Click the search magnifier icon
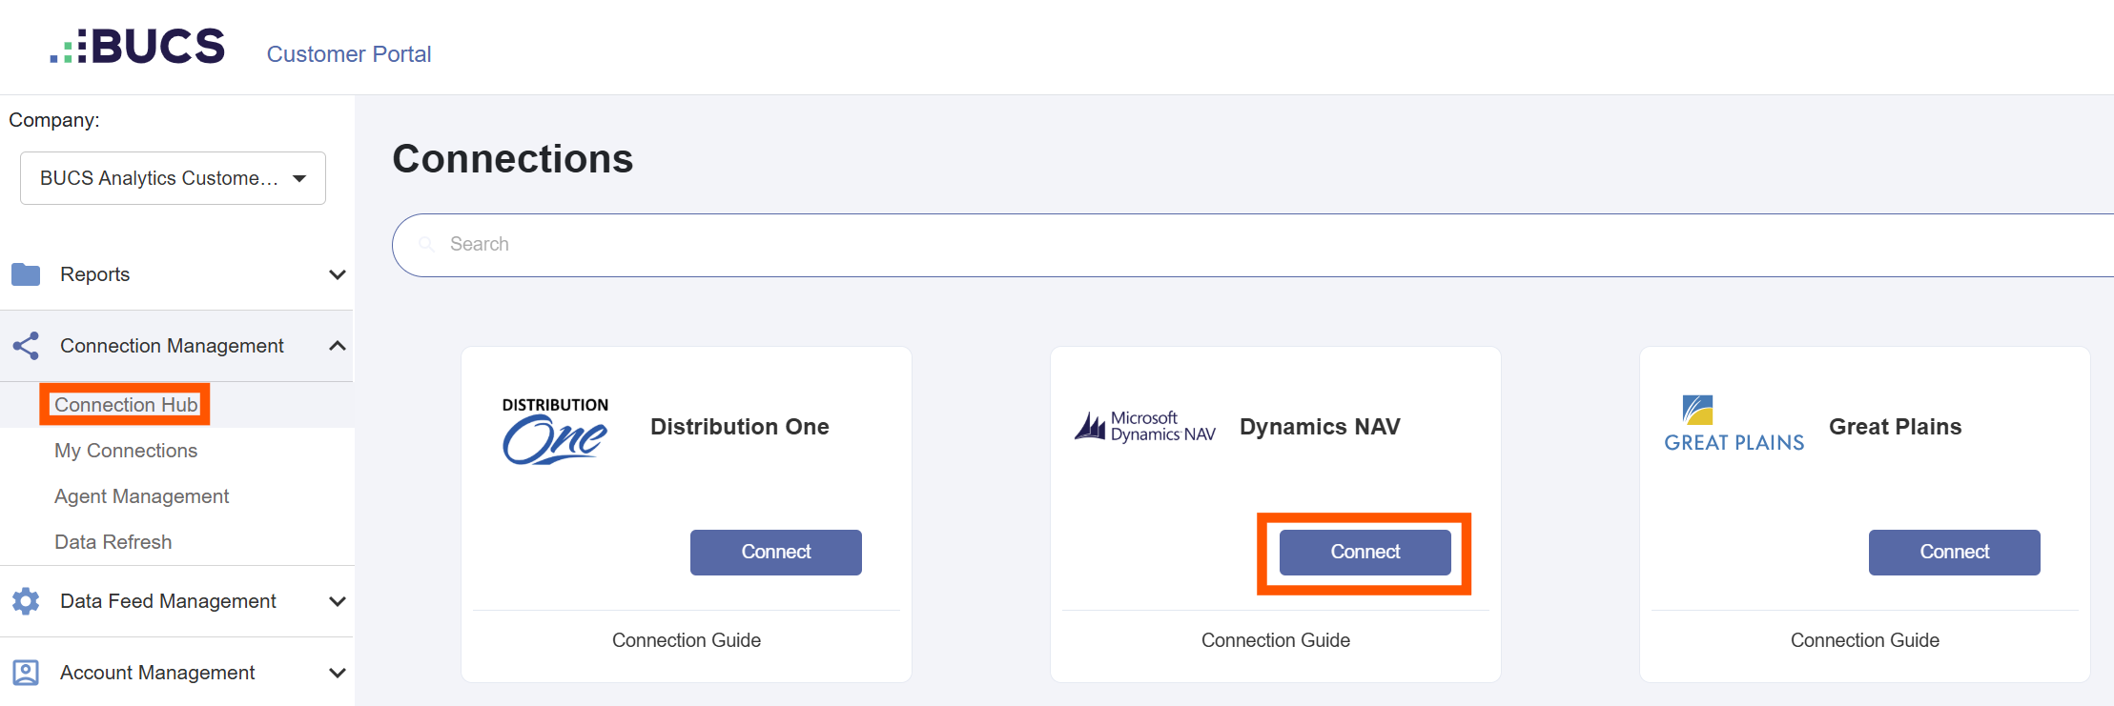 (x=426, y=245)
